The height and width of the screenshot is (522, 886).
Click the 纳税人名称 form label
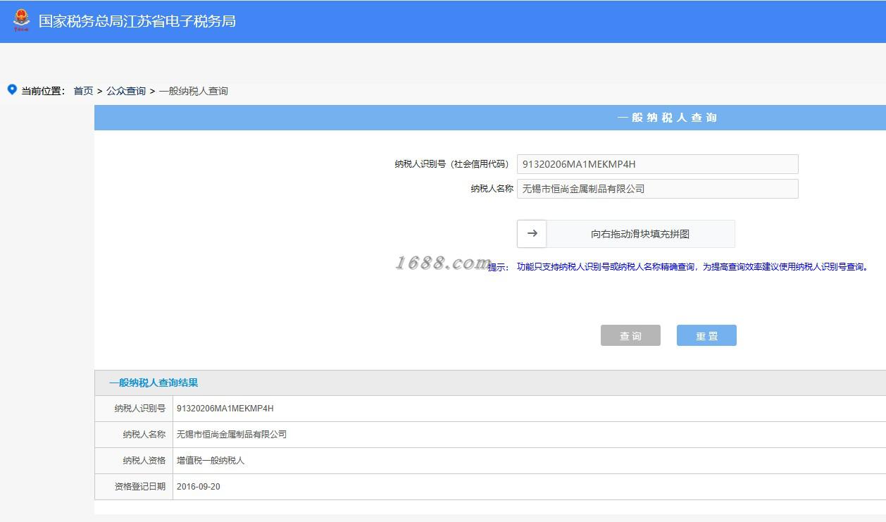point(492,189)
